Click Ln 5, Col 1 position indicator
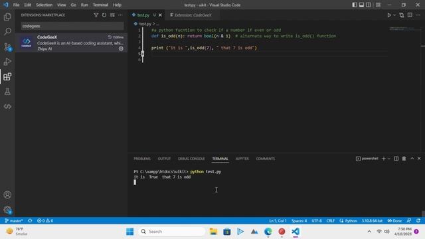 point(278,220)
